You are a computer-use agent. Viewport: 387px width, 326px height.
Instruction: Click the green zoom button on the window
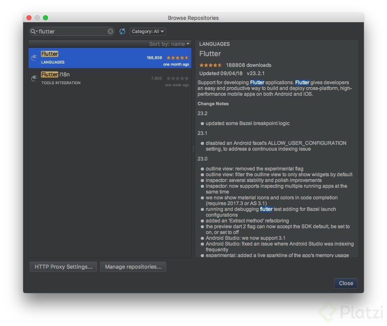(x=45, y=18)
